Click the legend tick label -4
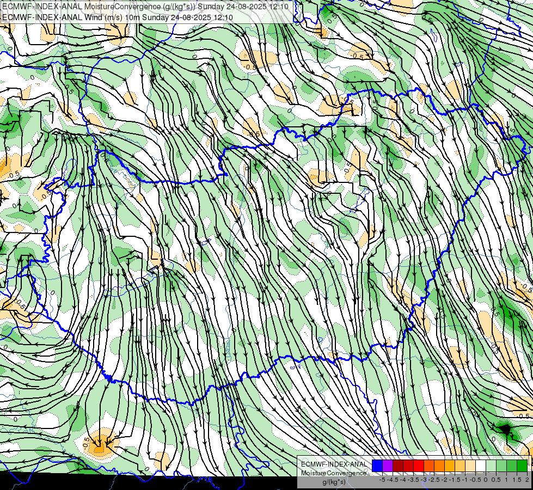The width and height of the screenshot is (533, 490). click(403, 480)
